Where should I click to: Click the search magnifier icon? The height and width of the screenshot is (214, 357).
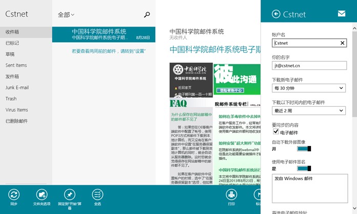[147, 15]
